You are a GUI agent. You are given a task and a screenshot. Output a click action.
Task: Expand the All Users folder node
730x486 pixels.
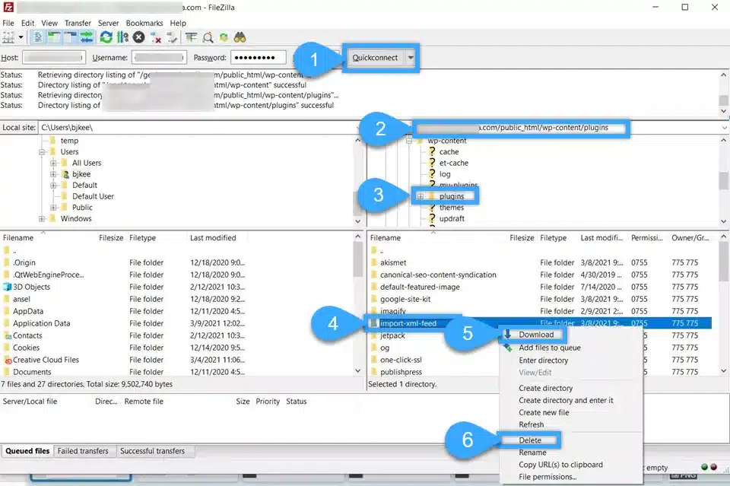[x=53, y=163]
